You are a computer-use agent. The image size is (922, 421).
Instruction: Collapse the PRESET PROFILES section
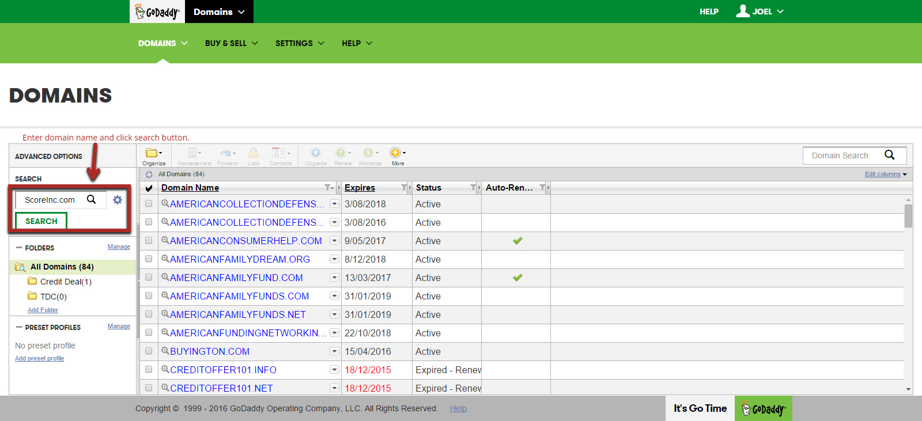(x=19, y=327)
